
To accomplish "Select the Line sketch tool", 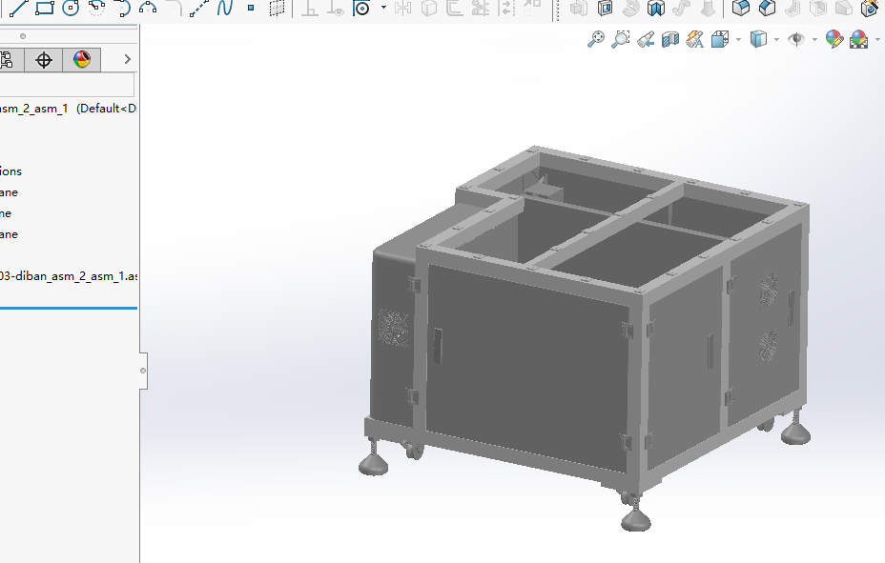I will 18,8.
